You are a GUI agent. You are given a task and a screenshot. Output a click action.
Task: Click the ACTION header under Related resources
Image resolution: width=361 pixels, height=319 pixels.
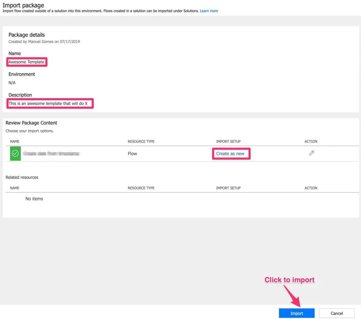(311, 188)
